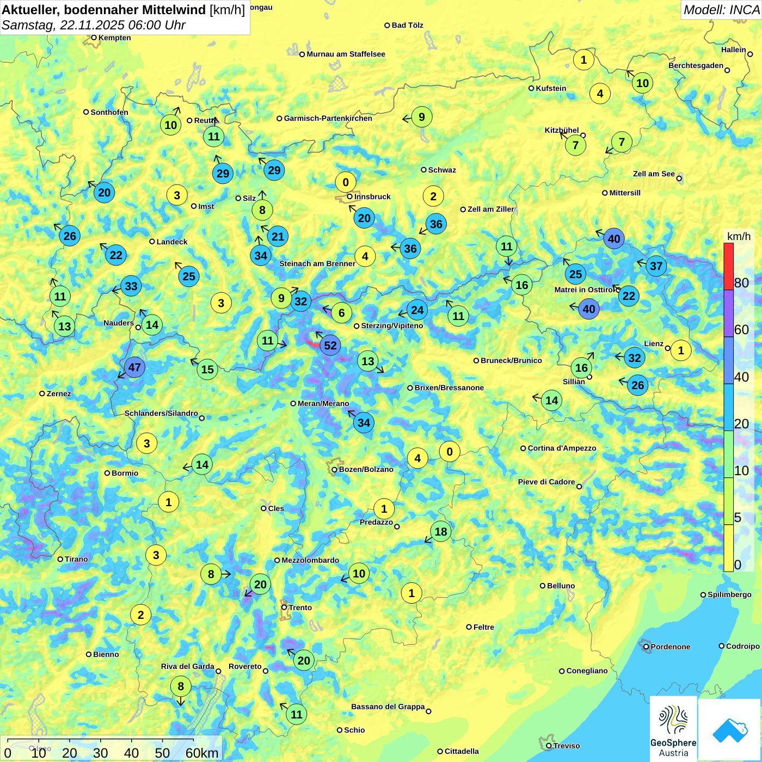
Task: Click the Zernez town label
Action: click(58, 394)
